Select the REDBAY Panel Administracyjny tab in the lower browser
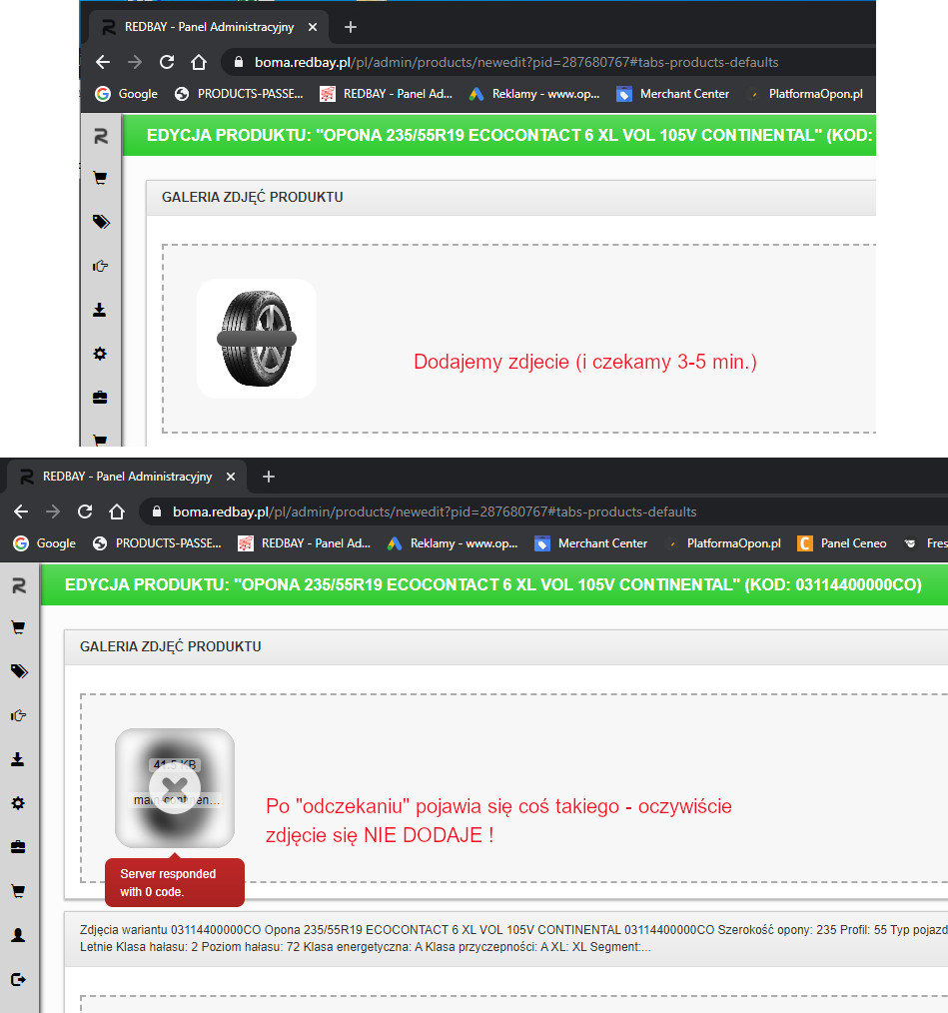The height and width of the screenshot is (1013, 948). pos(125,477)
